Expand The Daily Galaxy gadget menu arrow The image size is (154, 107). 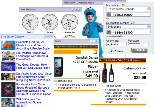click(45, 37)
